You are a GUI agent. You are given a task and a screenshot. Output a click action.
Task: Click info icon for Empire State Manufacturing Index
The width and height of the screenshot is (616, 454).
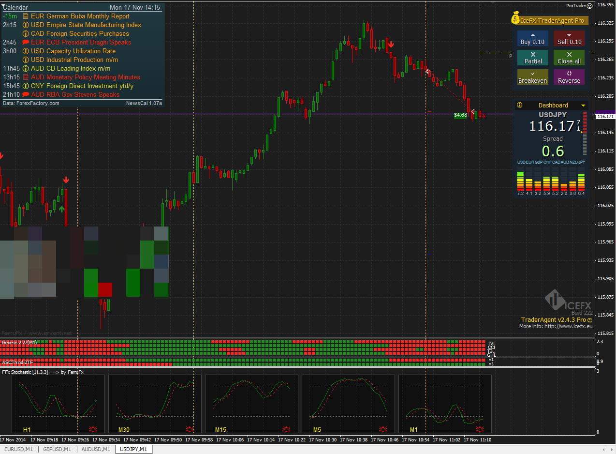26,25
